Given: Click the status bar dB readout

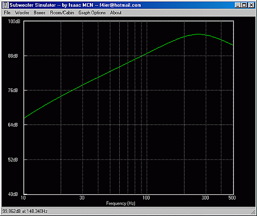Looking at the screenshot, I should coord(25,211).
